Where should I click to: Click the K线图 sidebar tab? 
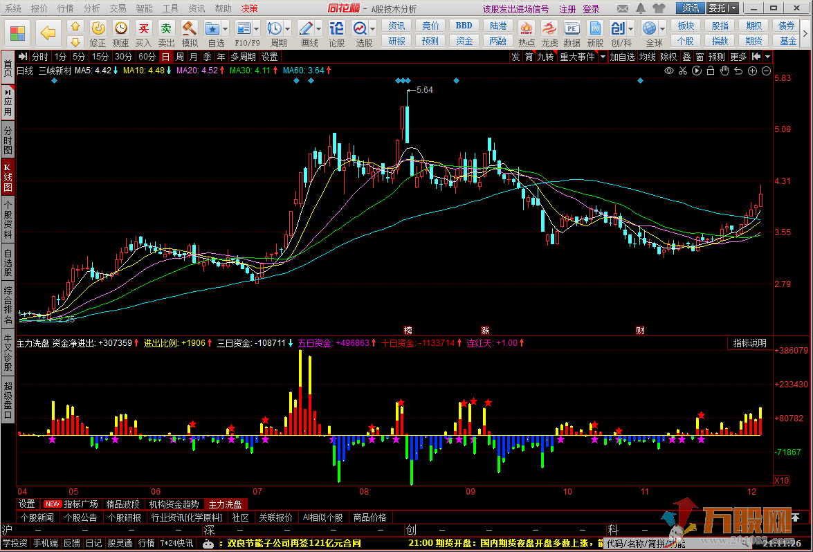coord(8,177)
